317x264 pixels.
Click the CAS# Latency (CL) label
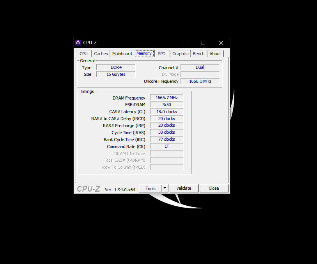127,112
